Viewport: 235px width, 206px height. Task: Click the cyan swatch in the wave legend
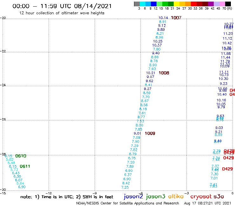click(x=142, y=4)
